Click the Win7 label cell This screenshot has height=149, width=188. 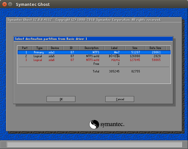[x=117, y=52]
